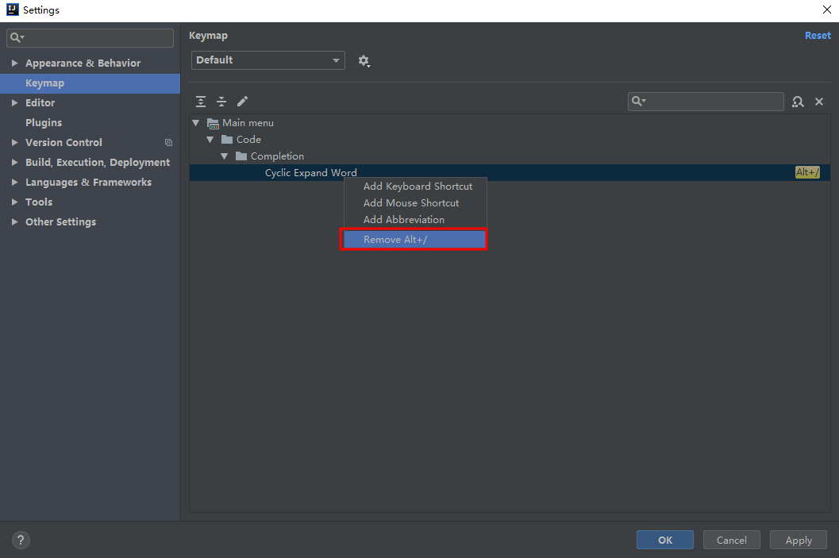Choose Add Mouse Shortcut from context menu
This screenshot has width=839, height=558.
pos(415,202)
